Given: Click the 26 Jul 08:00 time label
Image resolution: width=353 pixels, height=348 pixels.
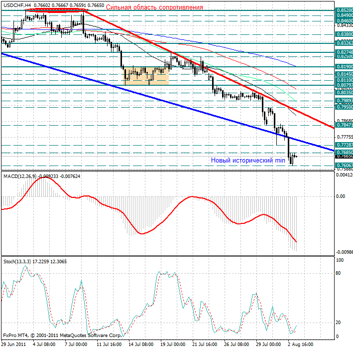Looking at the screenshot, I should (x=236, y=345).
